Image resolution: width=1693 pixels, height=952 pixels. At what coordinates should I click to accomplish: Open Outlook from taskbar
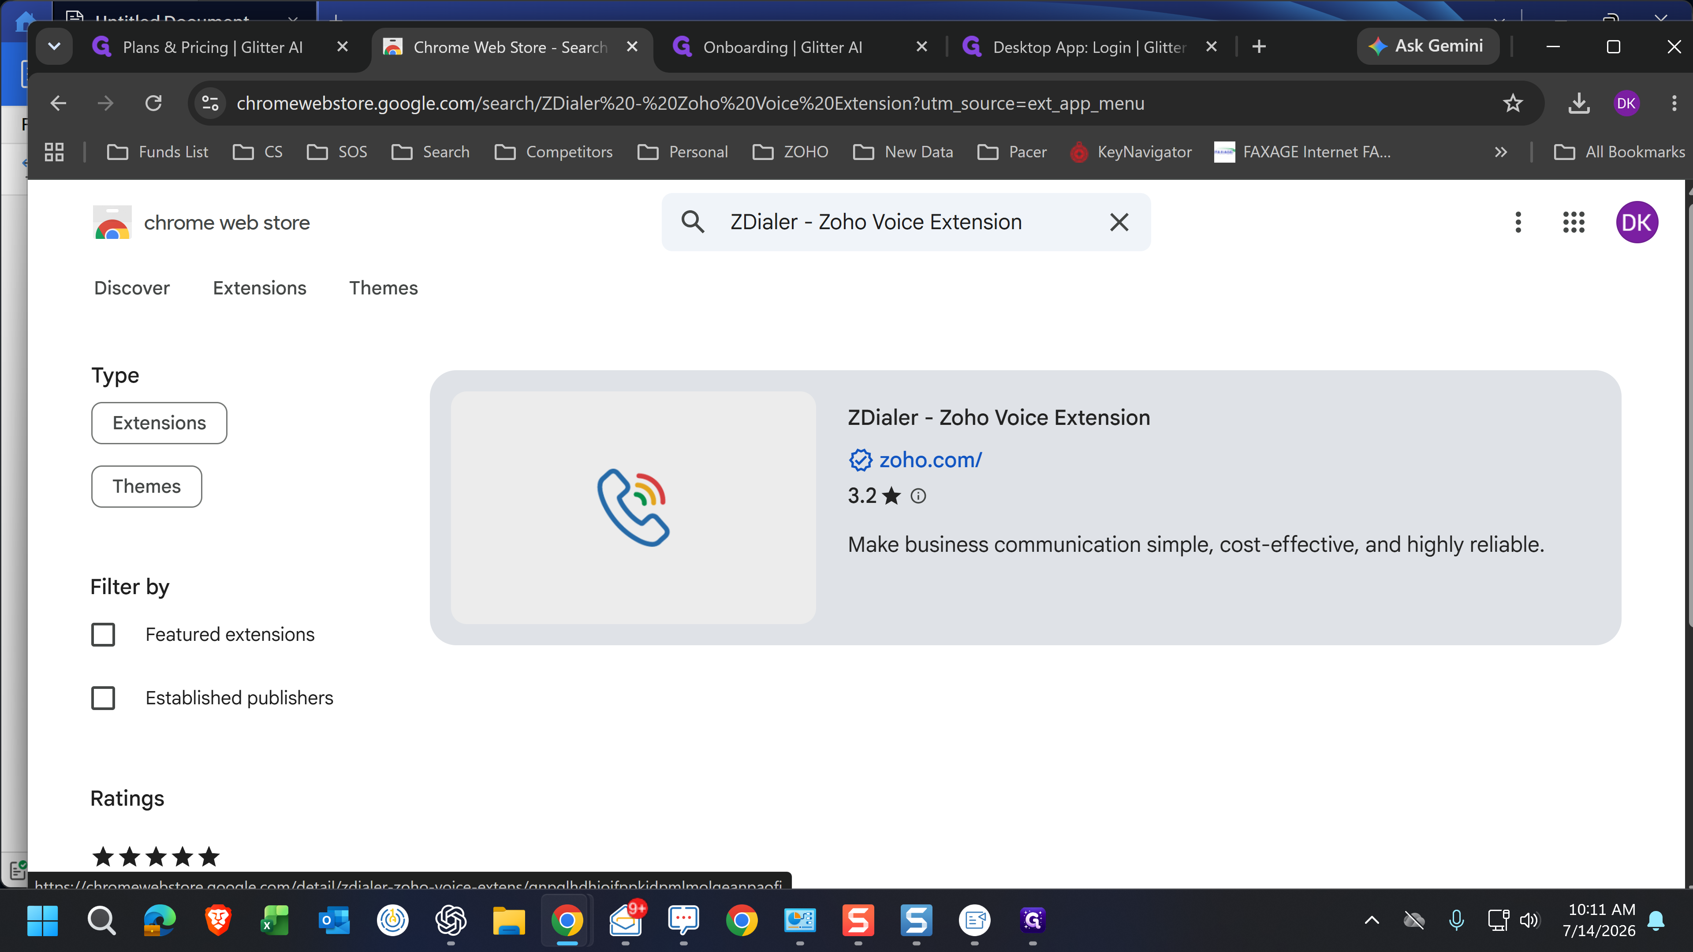tap(334, 920)
